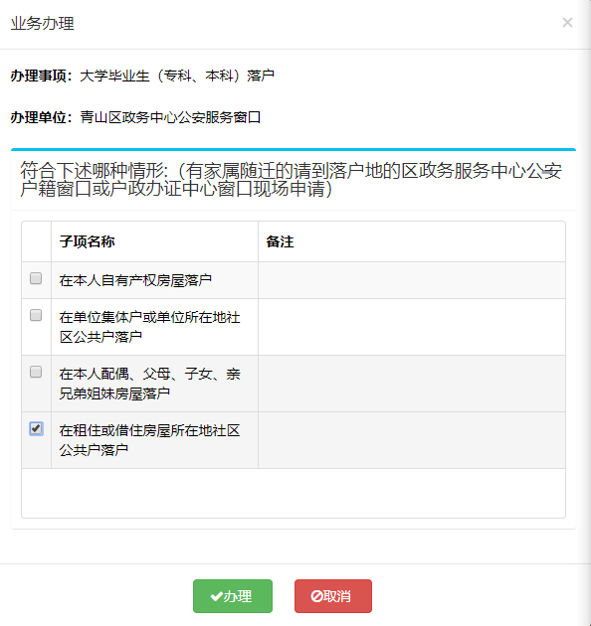Tick the 在单位集体户或单位所在地社区公共户落户 checkbox
The image size is (591, 626).
[x=36, y=315]
